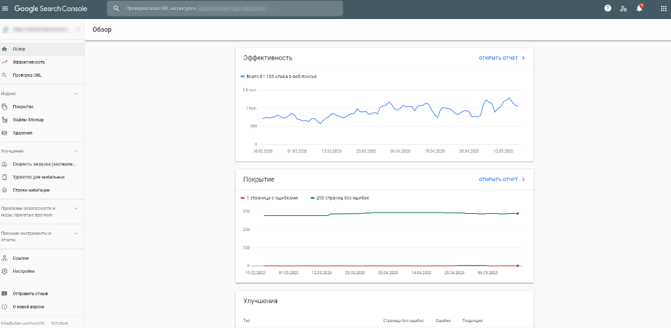The height and width of the screenshot is (328, 671).
Task: Click the Страница без ошибок column header
Action: click(x=403, y=320)
